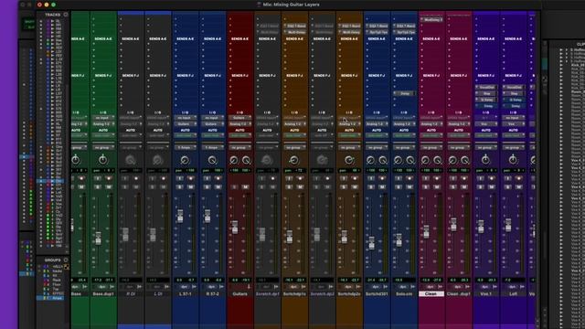
Task: Open group selector on Scrtchdp1c track
Action: pyautogui.click(x=294, y=148)
